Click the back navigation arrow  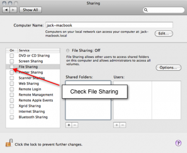click(6, 10)
